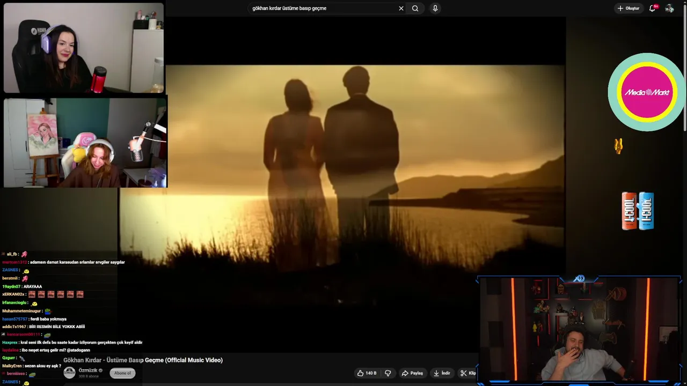Clear the search box with the X icon
The height and width of the screenshot is (386, 687).
[401, 8]
